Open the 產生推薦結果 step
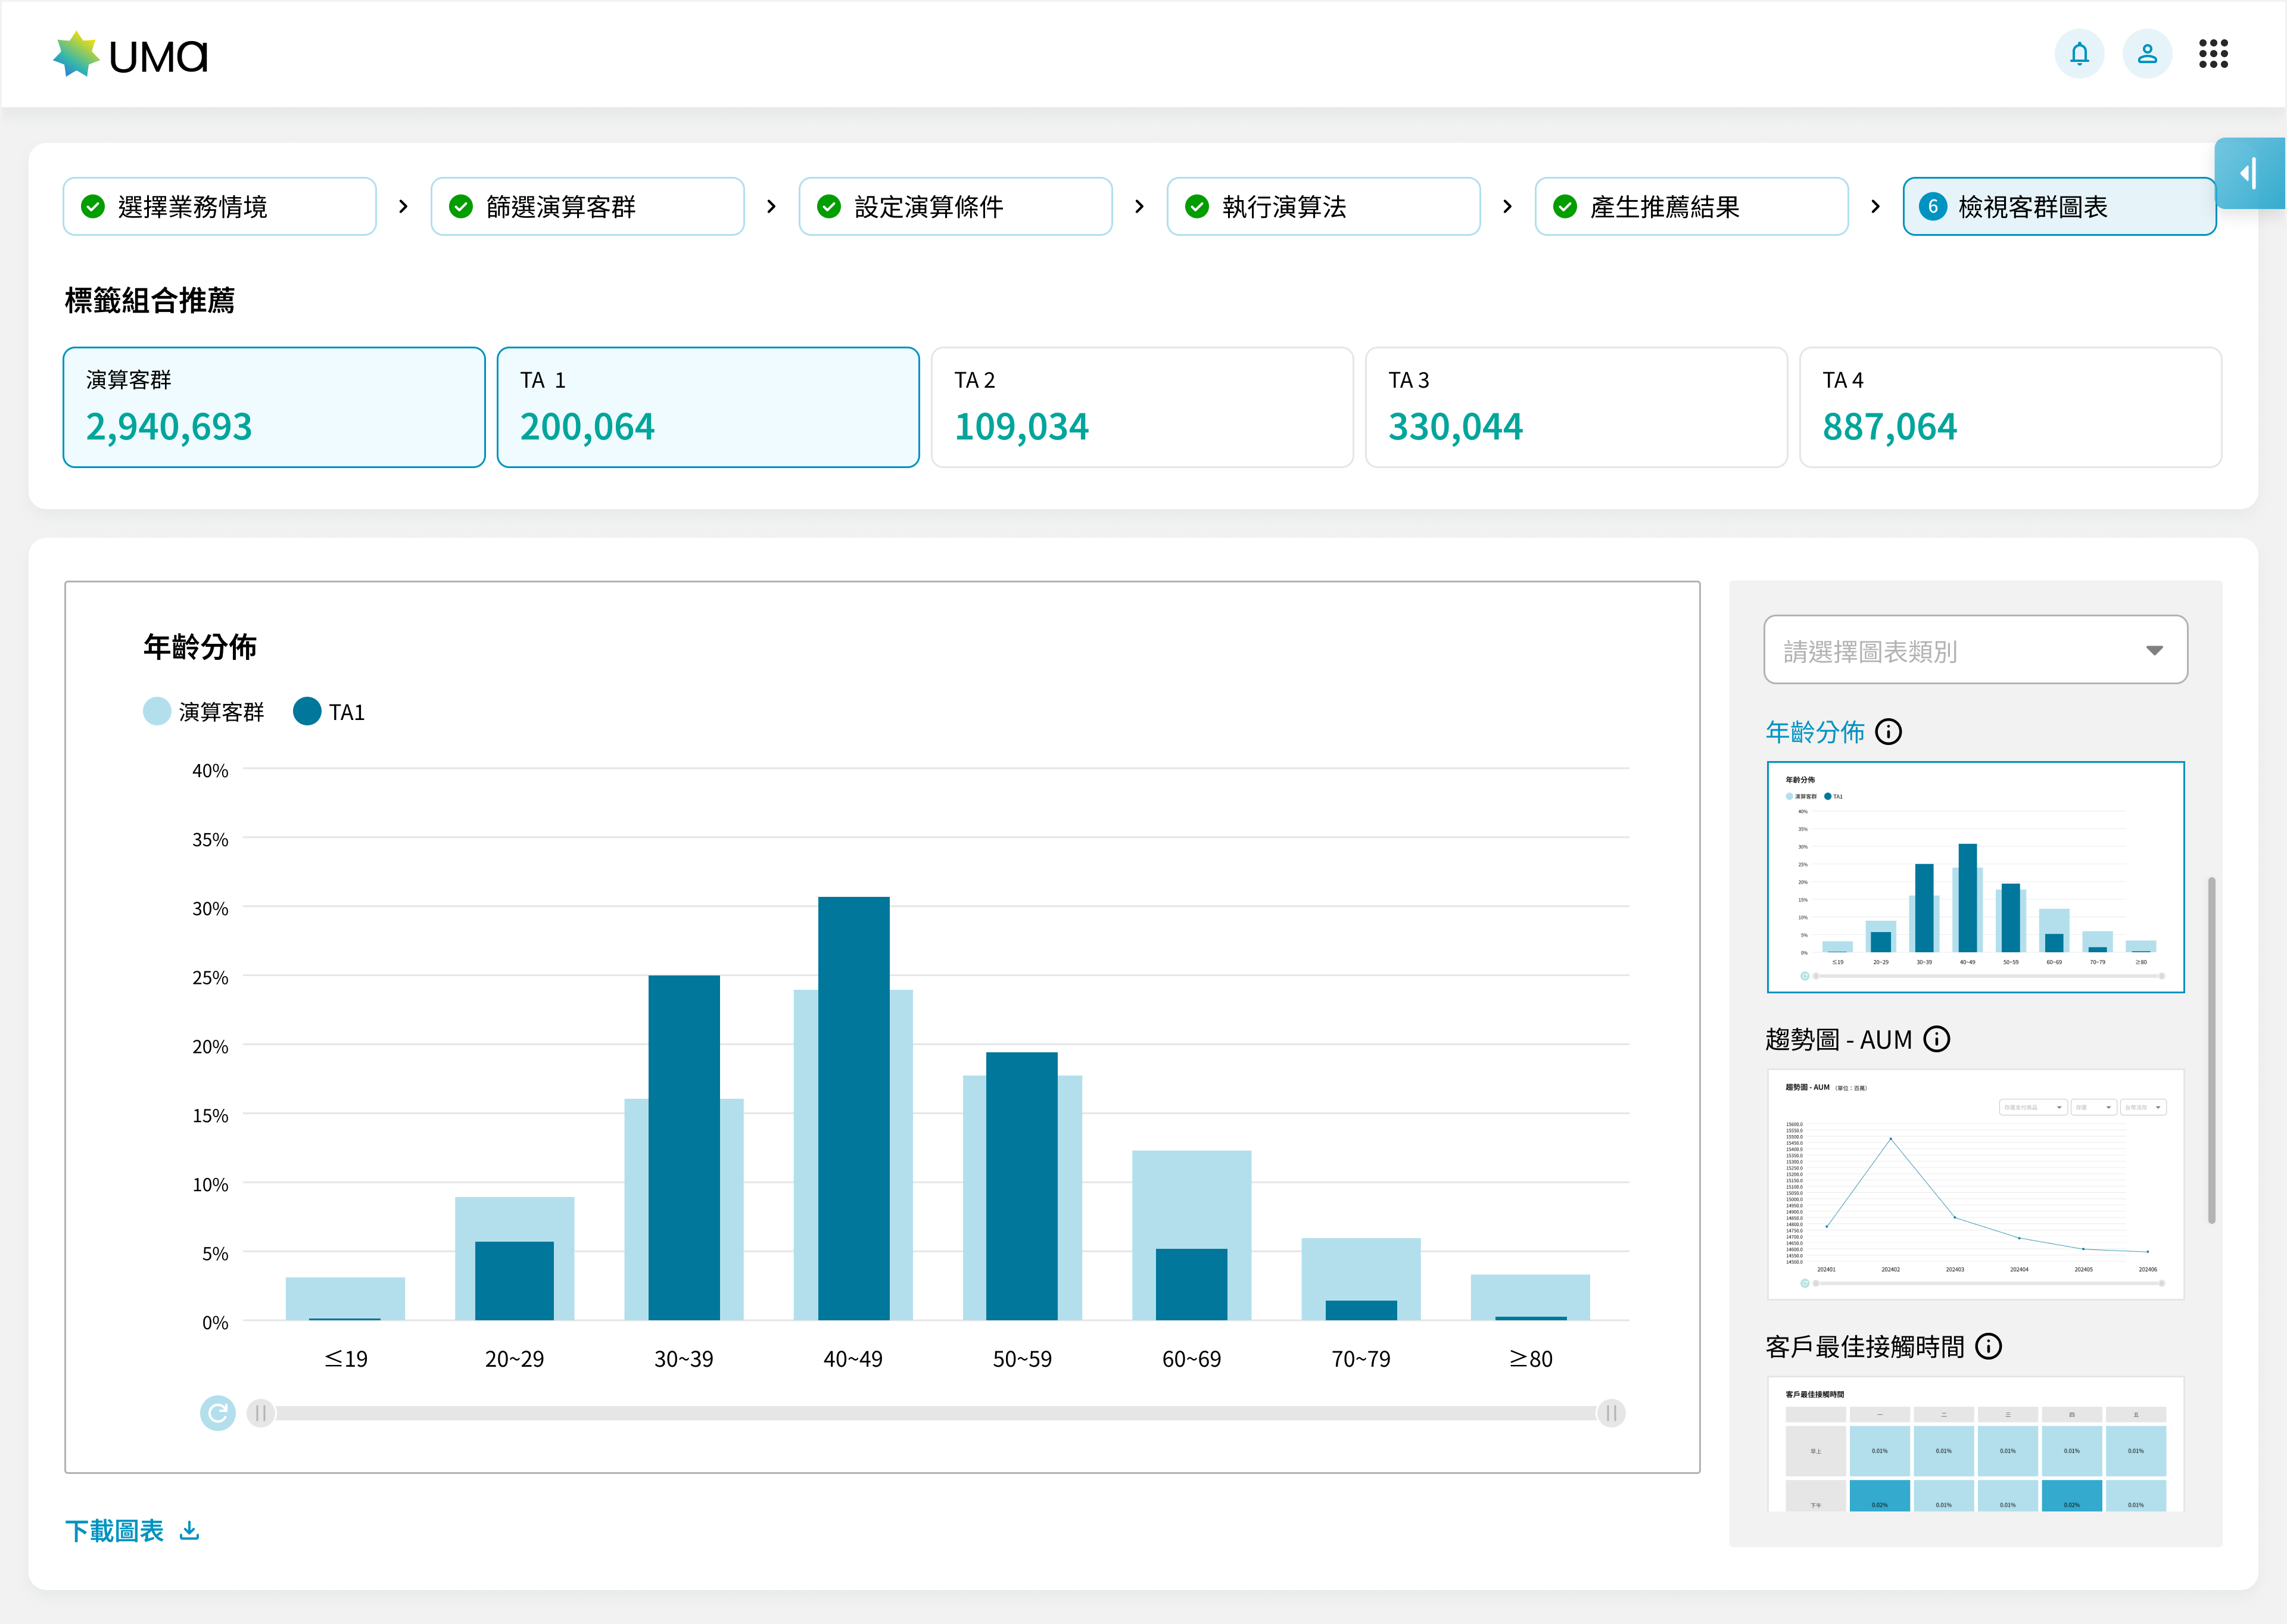 click(x=1691, y=207)
